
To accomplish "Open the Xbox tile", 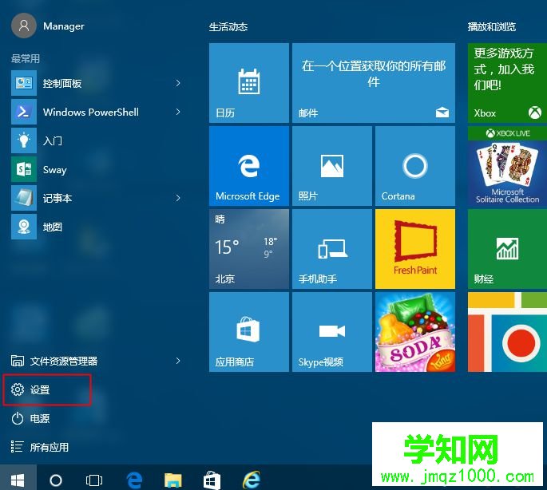I will click(x=507, y=83).
